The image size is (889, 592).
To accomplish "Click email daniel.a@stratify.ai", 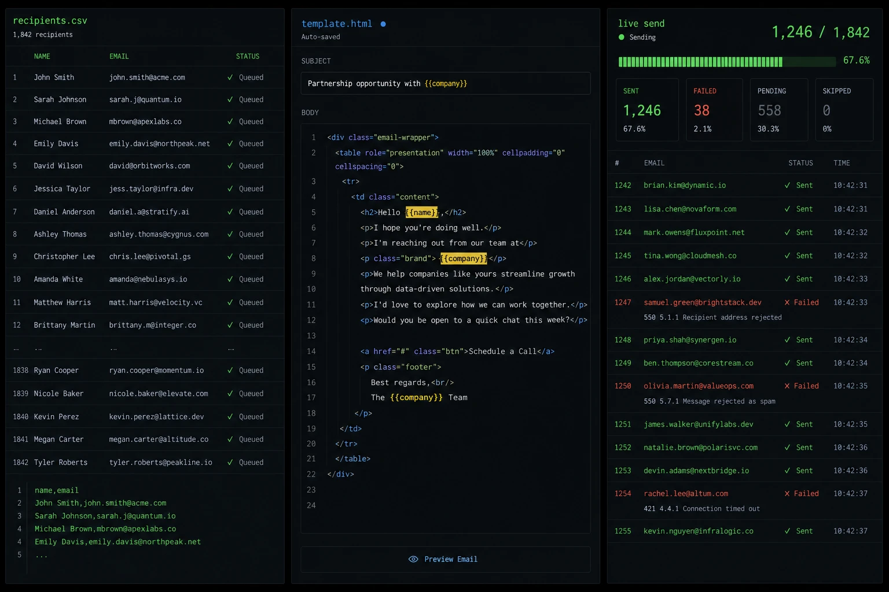I will pos(149,212).
